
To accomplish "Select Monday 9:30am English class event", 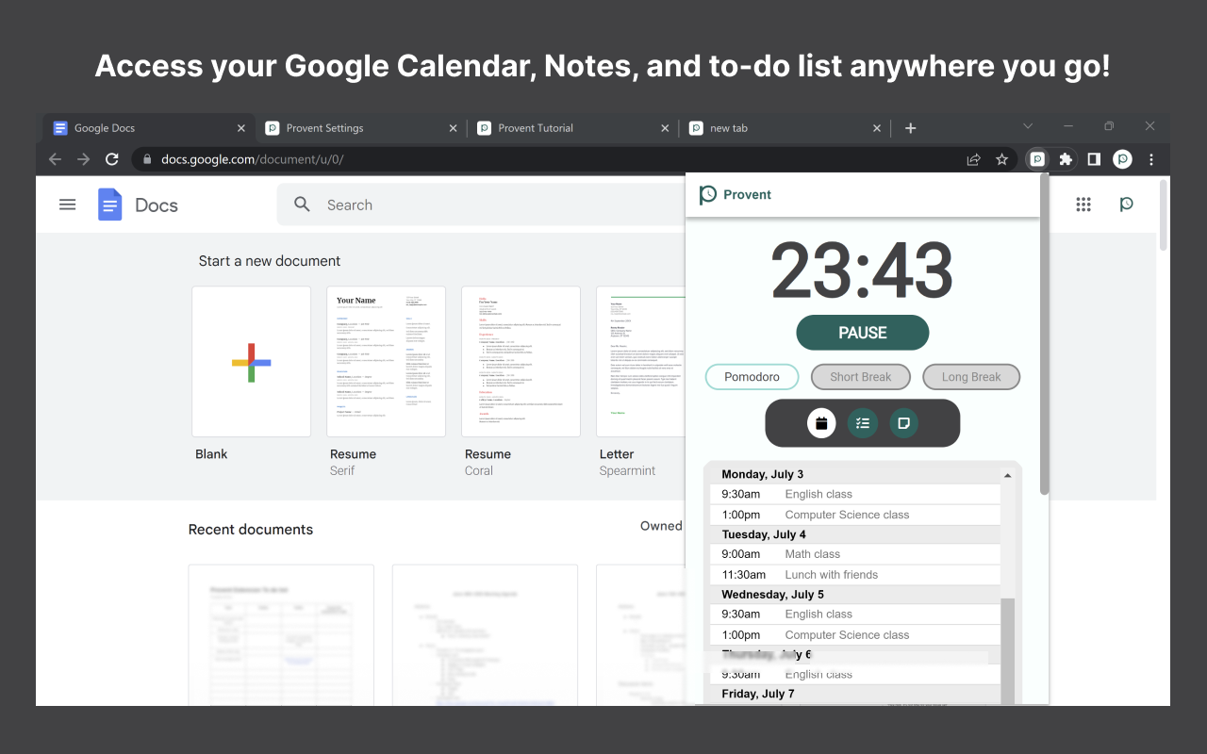I will [854, 494].
